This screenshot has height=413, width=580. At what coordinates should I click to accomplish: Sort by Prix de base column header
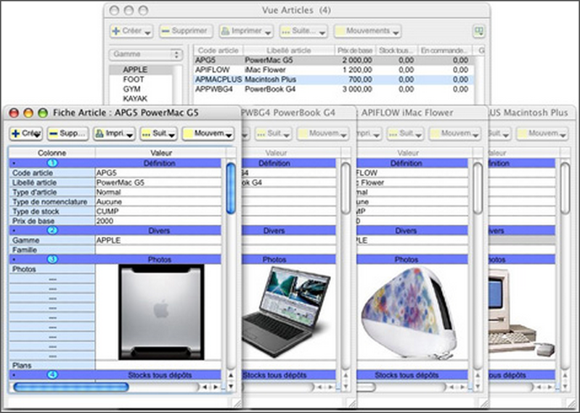tap(355, 51)
